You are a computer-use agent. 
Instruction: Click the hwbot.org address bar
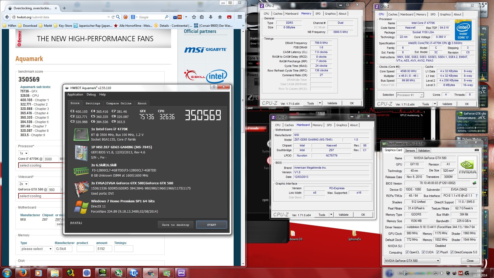[62, 17]
